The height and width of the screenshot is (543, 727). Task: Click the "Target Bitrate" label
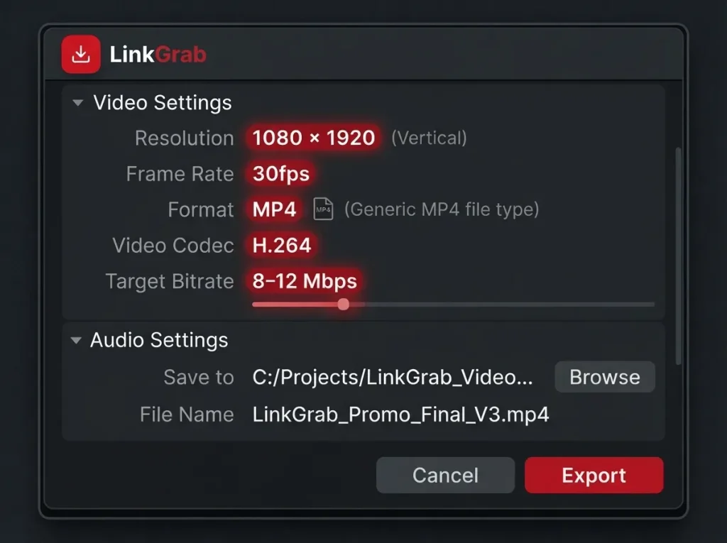click(x=169, y=282)
